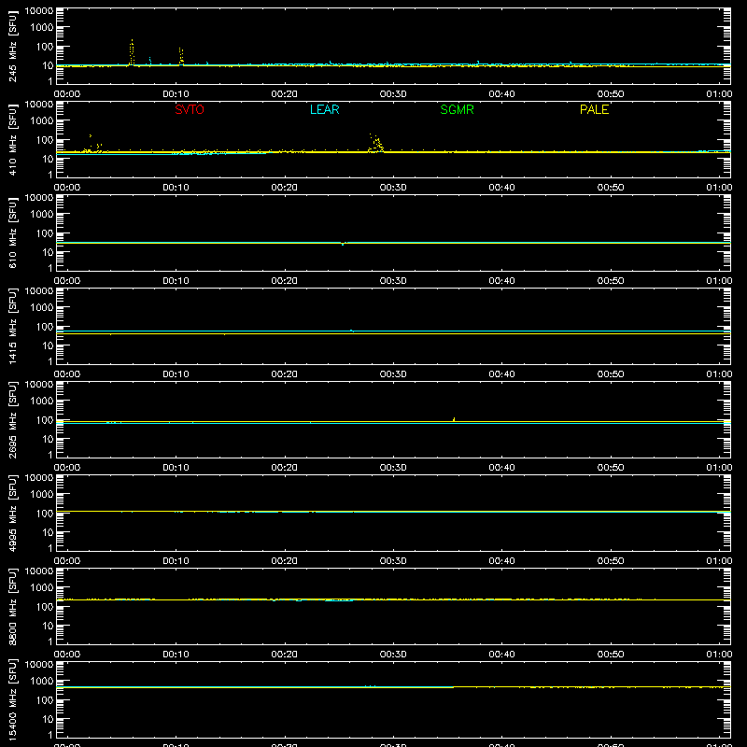Click the second yellow spike near 00:10 in 245 MHz plot
This screenshot has height=747, width=747.
[x=181, y=56]
